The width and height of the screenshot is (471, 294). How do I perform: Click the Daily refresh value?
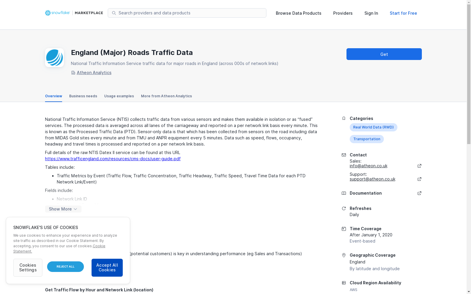coord(354,215)
